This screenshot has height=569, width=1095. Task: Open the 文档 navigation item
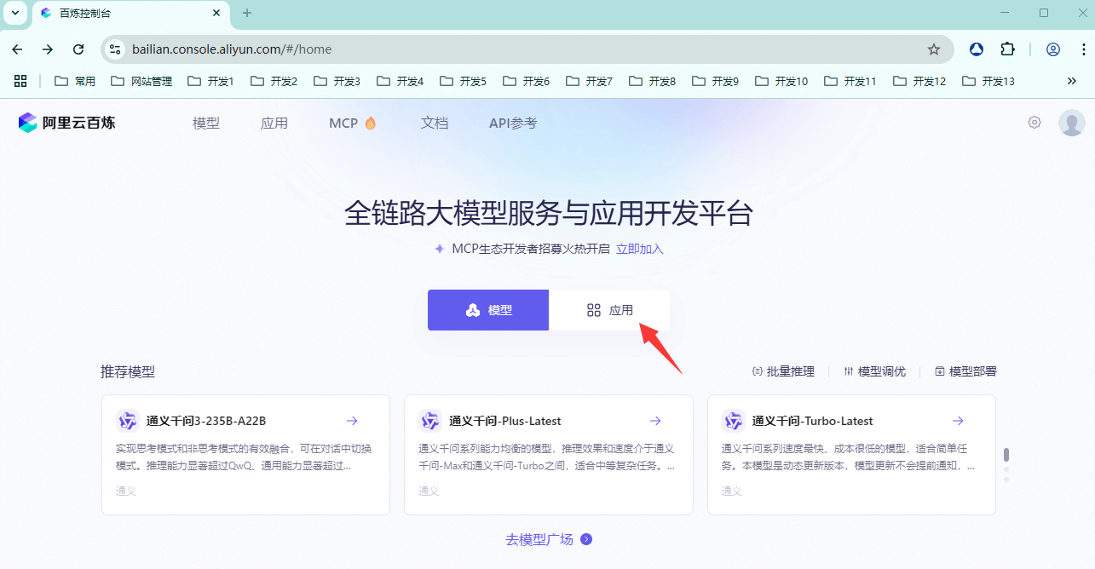[x=435, y=123]
